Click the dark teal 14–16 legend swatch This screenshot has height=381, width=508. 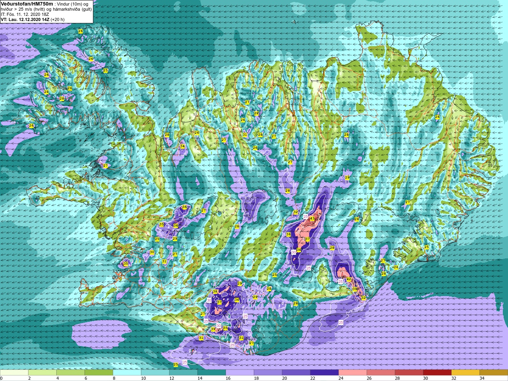click(x=212, y=373)
